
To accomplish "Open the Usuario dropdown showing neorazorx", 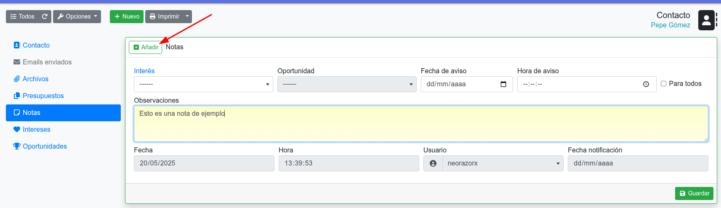I will pos(503,163).
